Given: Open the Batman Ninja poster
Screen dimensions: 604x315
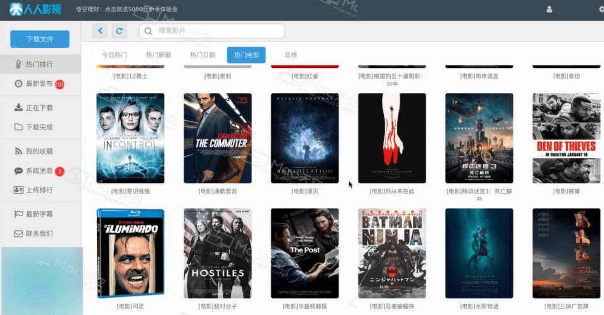Looking at the screenshot, I should (x=392, y=253).
